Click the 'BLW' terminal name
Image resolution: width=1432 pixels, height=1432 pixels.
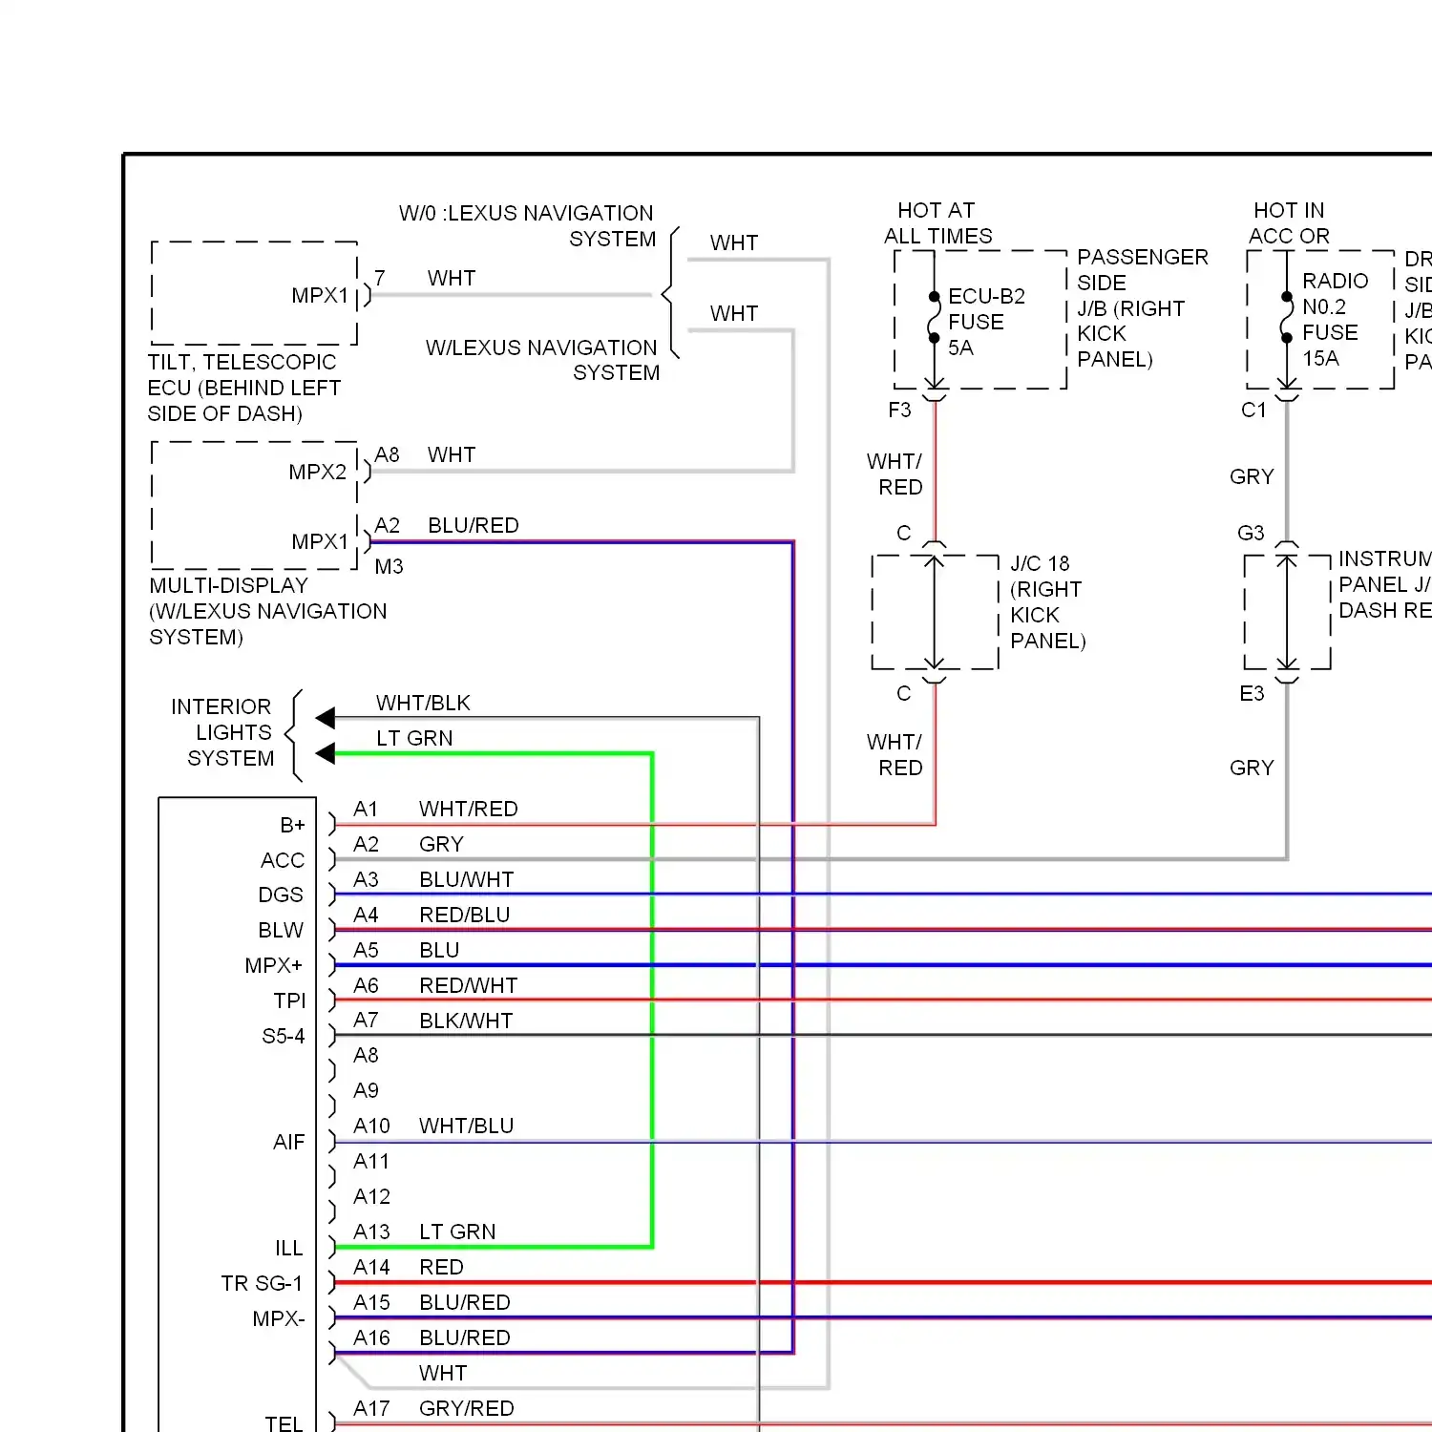(x=281, y=931)
